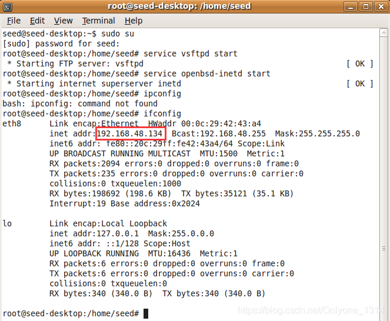The height and width of the screenshot is (321, 390).
Task: Click inet addr:127.0.0.1 text
Action: (x=94, y=233)
